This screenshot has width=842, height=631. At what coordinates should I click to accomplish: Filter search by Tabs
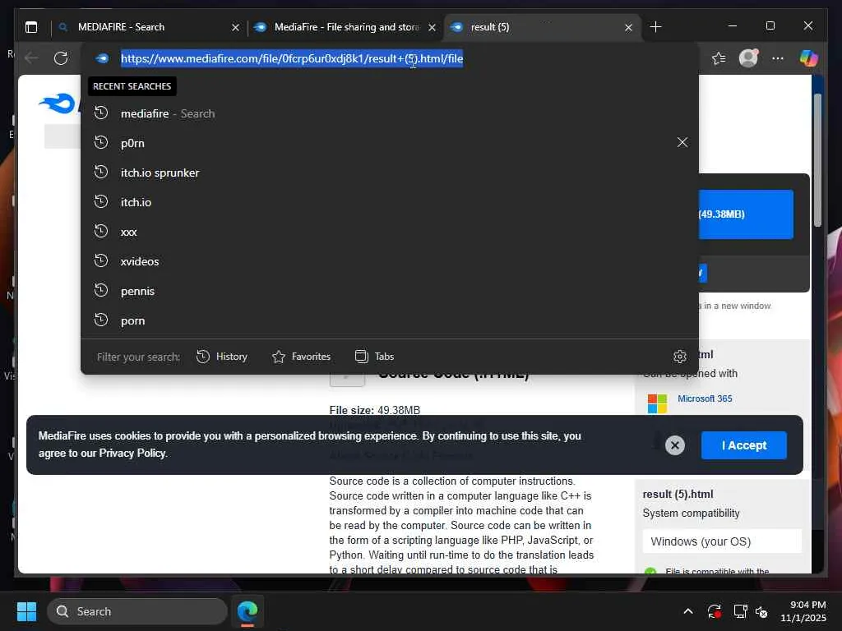point(374,357)
